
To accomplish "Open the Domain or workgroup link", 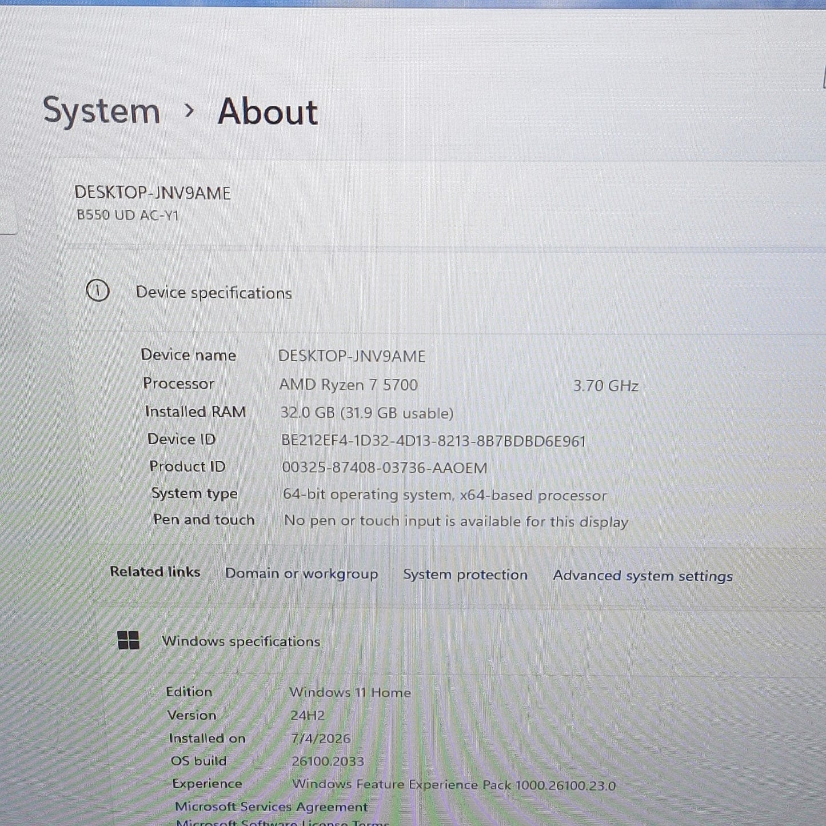I will [x=301, y=573].
